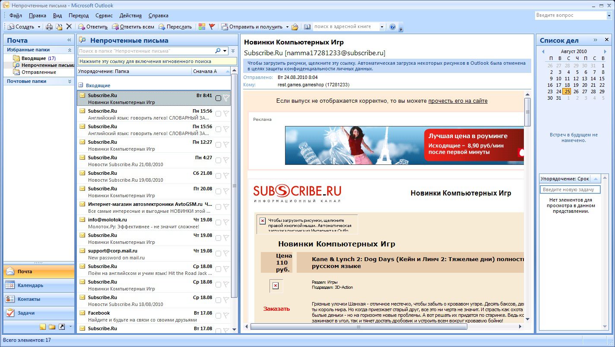Open the Address Book icon

[x=307, y=27]
